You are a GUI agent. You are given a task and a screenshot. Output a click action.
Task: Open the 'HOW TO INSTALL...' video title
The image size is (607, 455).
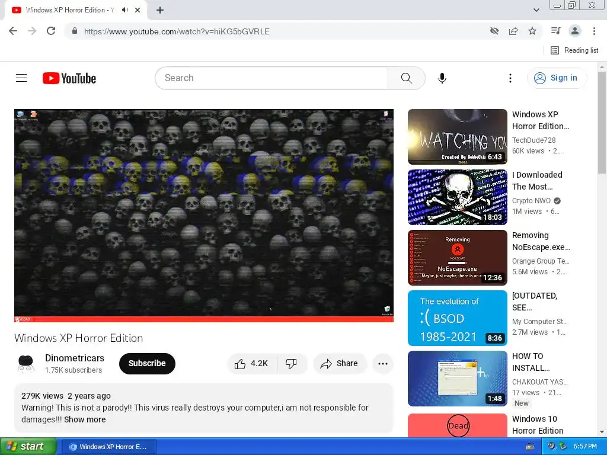tap(531, 362)
